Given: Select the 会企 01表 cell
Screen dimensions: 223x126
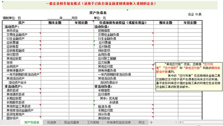Looking at the screenshot, I should pyautogui.click(x=195, y=14).
